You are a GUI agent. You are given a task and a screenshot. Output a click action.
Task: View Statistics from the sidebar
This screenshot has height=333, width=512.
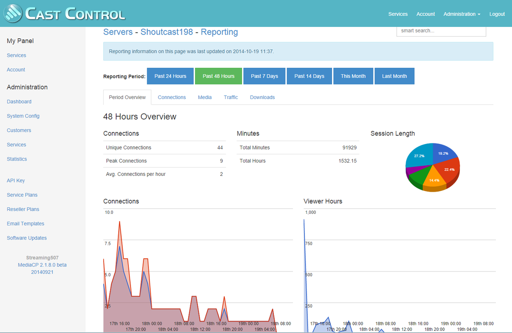point(17,159)
